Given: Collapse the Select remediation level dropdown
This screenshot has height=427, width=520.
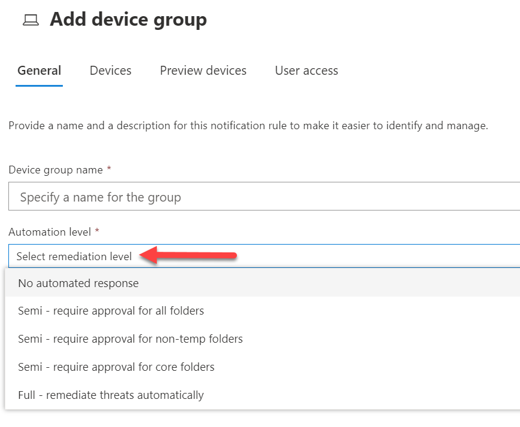Looking at the screenshot, I should 263,257.
